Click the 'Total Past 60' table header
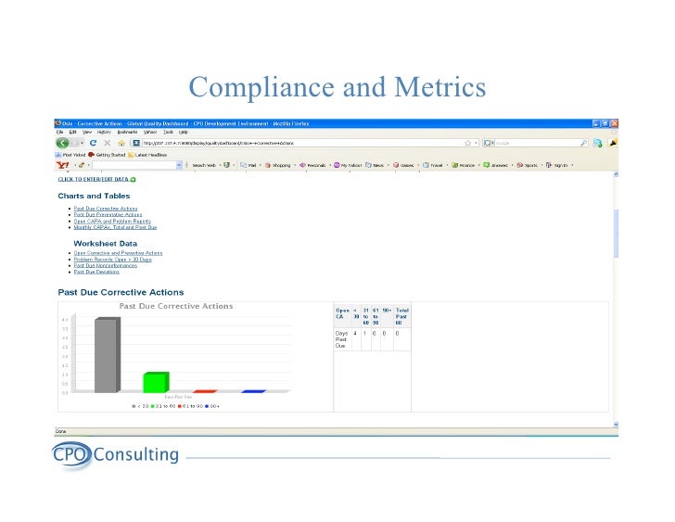Viewport: 675px width, 522px height. click(x=402, y=316)
